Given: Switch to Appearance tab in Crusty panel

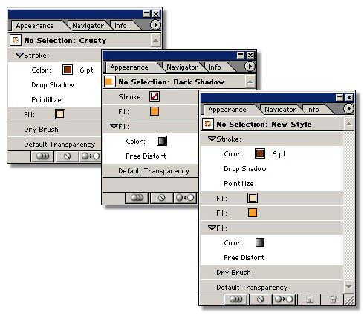Looking at the screenshot, I should [35, 26].
